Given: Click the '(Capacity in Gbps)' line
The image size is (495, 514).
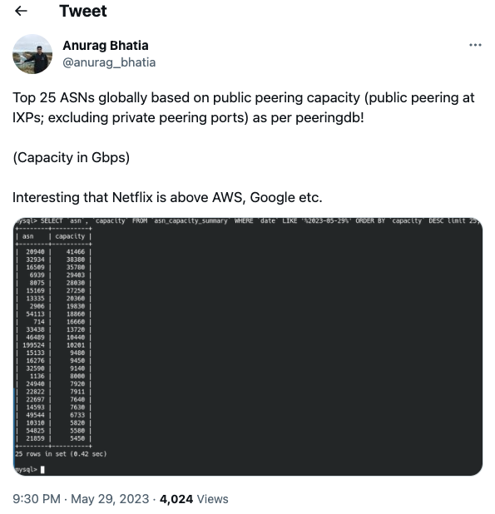Looking at the screenshot, I should 72,157.
